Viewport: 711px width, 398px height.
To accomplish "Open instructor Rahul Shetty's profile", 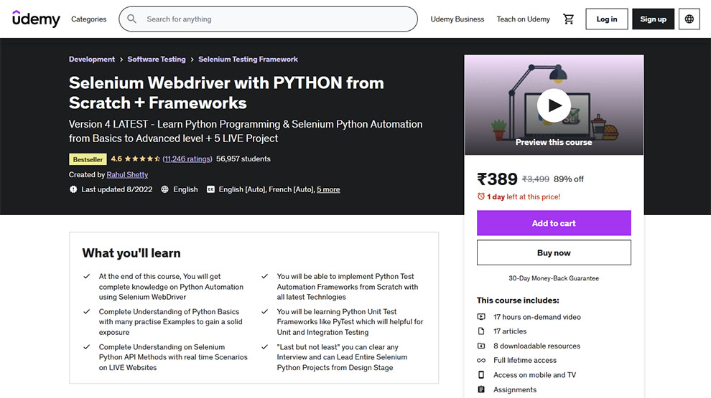I will [127, 175].
